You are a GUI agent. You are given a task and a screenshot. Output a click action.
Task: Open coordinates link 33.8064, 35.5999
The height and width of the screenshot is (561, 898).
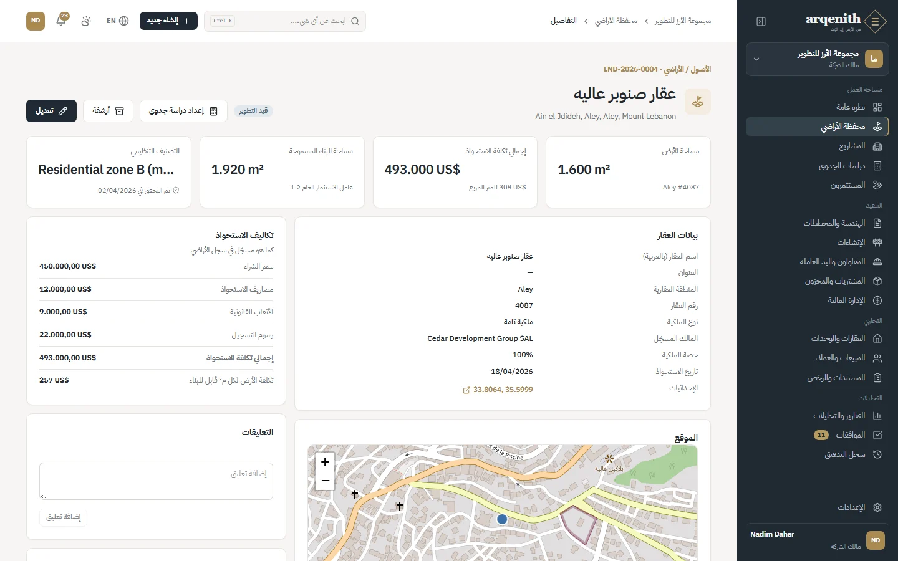click(498, 390)
